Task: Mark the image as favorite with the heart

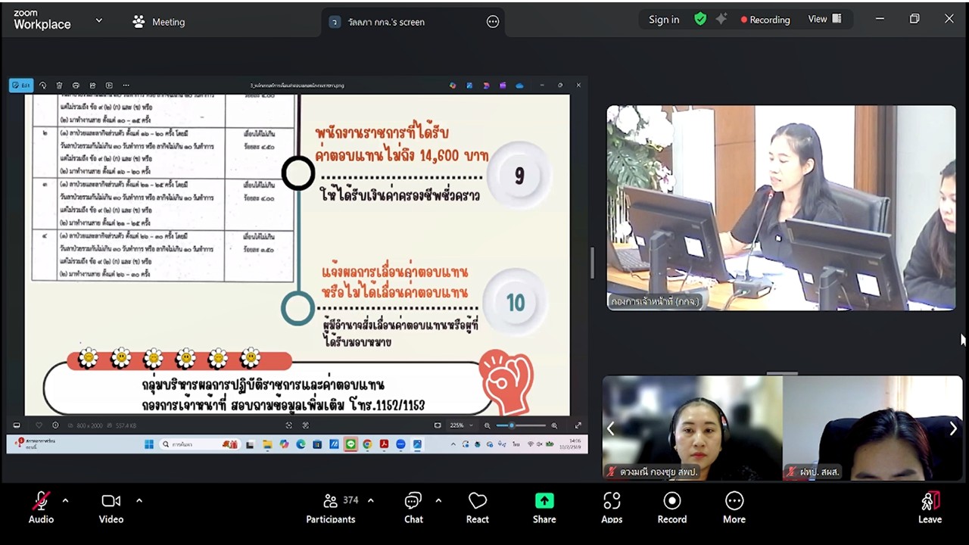Action: click(39, 425)
